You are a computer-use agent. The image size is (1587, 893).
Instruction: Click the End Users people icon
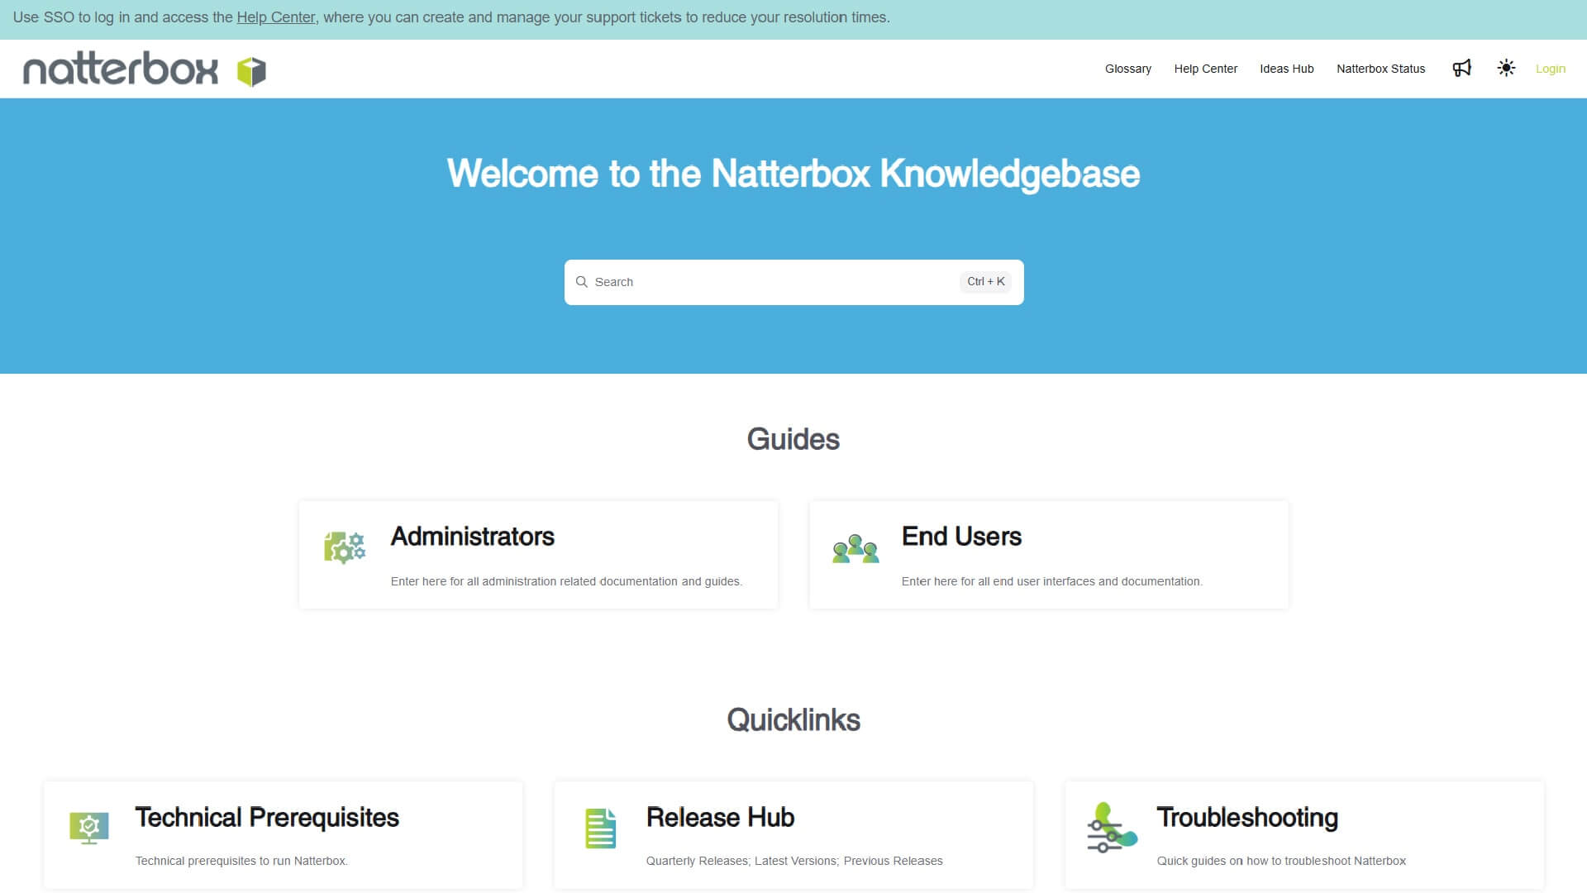855,549
